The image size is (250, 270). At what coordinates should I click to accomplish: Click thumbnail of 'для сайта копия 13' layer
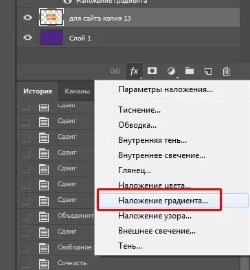coord(52,17)
